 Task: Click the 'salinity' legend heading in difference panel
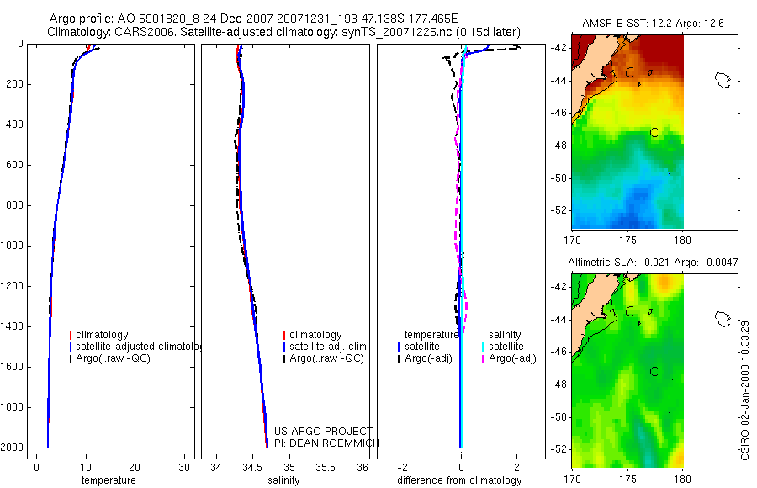click(x=505, y=335)
